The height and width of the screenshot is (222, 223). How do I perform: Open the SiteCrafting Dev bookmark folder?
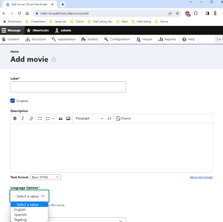coord(100,22)
